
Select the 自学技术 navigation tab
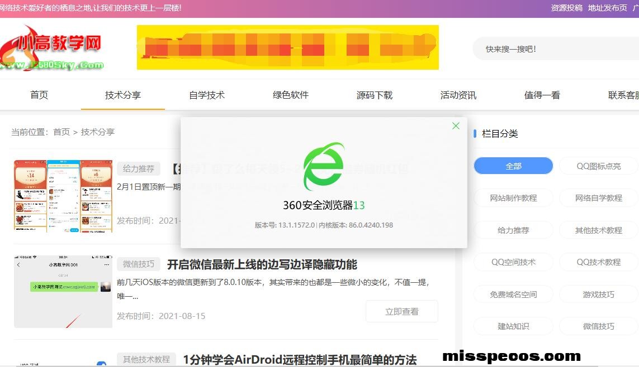[x=207, y=95]
